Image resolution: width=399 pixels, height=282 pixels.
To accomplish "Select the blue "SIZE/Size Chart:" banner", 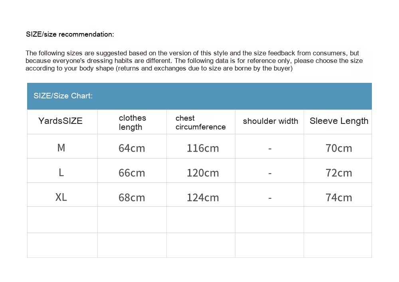I will [x=199, y=96].
